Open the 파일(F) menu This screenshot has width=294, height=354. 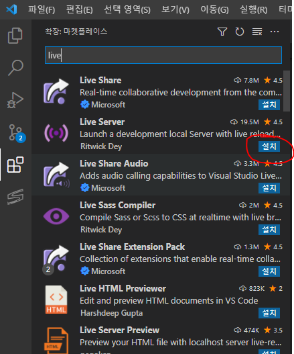click(x=42, y=9)
